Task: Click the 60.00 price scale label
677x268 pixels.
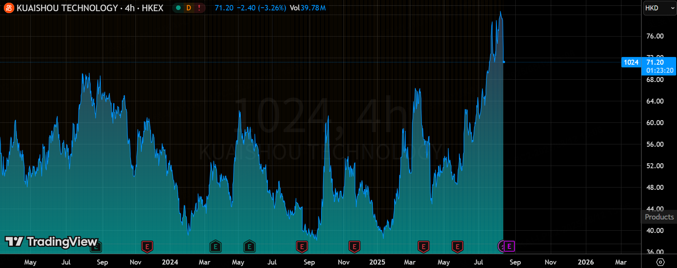Action: pyautogui.click(x=655, y=123)
